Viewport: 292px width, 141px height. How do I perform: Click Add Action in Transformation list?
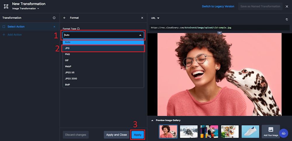coord(15,35)
